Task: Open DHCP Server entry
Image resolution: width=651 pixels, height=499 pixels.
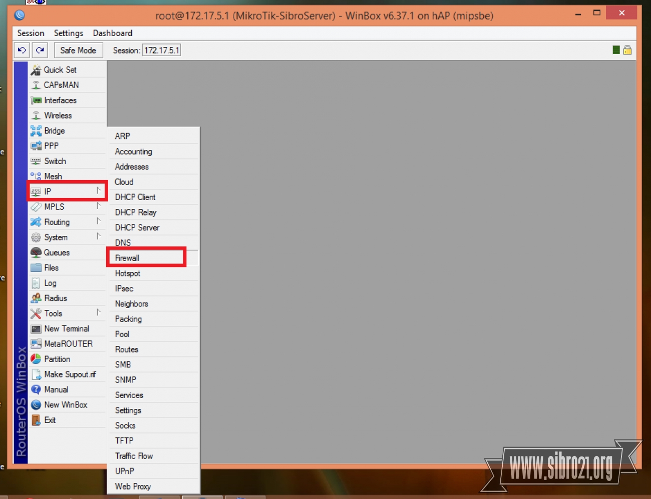Action: click(x=154, y=227)
